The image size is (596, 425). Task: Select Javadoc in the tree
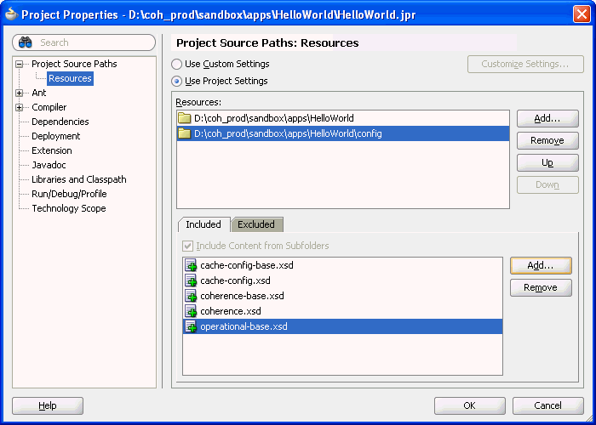click(49, 165)
